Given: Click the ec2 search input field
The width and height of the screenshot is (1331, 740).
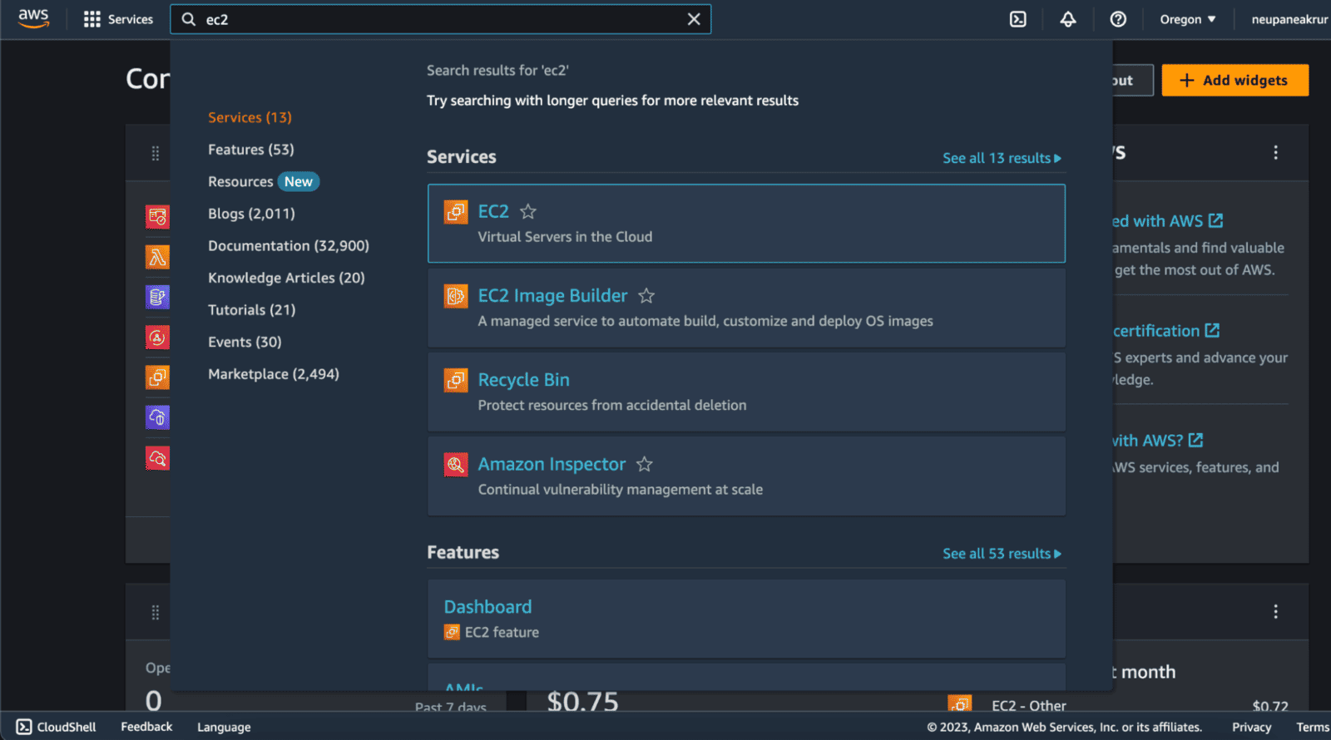Looking at the screenshot, I should [441, 19].
